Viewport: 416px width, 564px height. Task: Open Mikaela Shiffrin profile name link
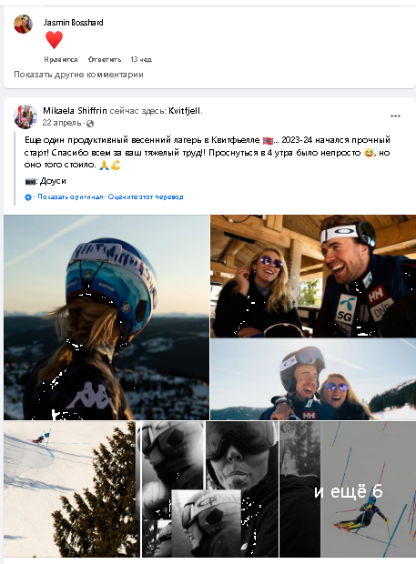click(75, 111)
